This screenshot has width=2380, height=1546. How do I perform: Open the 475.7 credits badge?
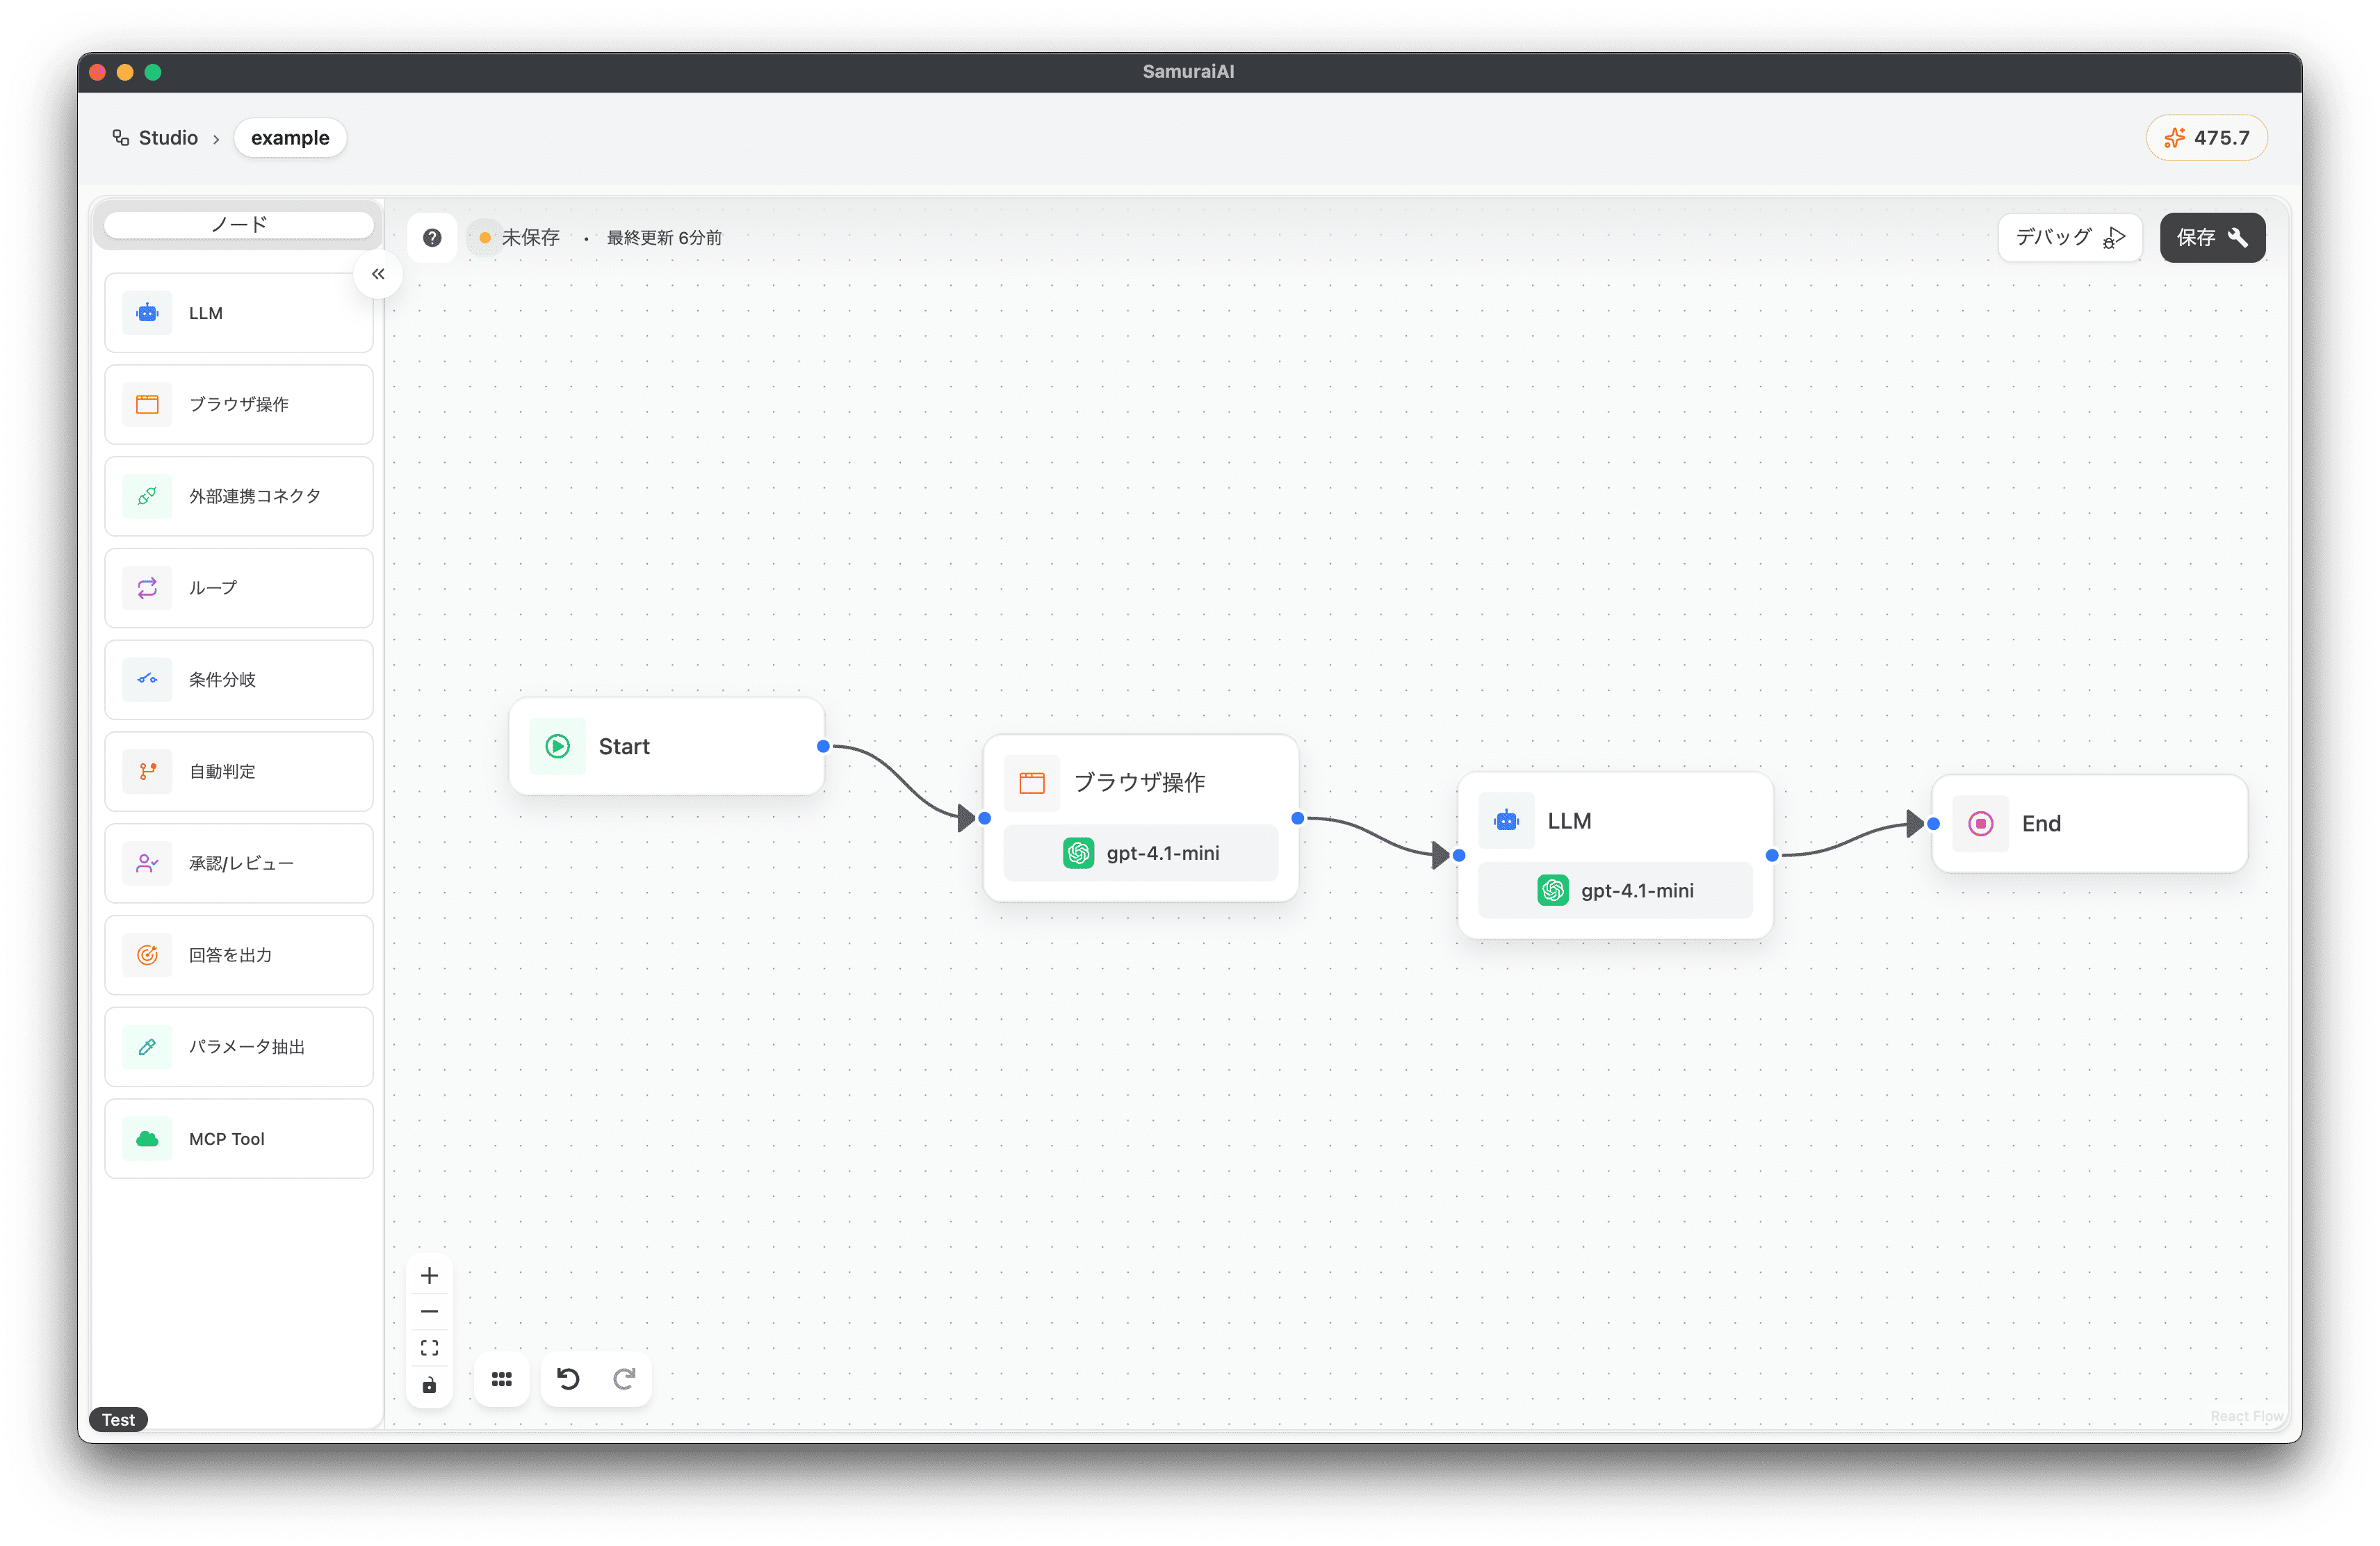point(2206,138)
